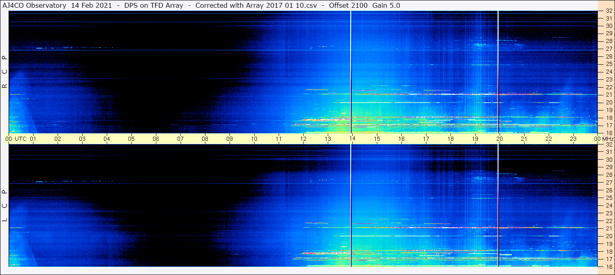Click the vertical line near 20 UTC in LCP panel
The height and width of the screenshot is (275, 615).
tap(498, 205)
